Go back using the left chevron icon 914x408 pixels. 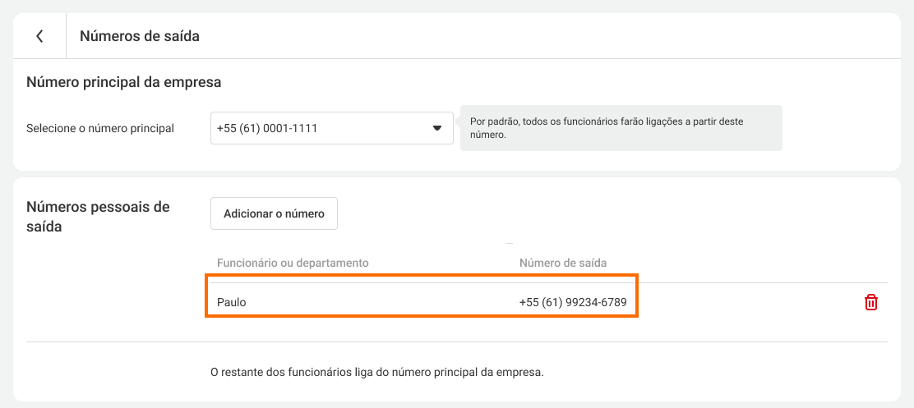coord(39,36)
